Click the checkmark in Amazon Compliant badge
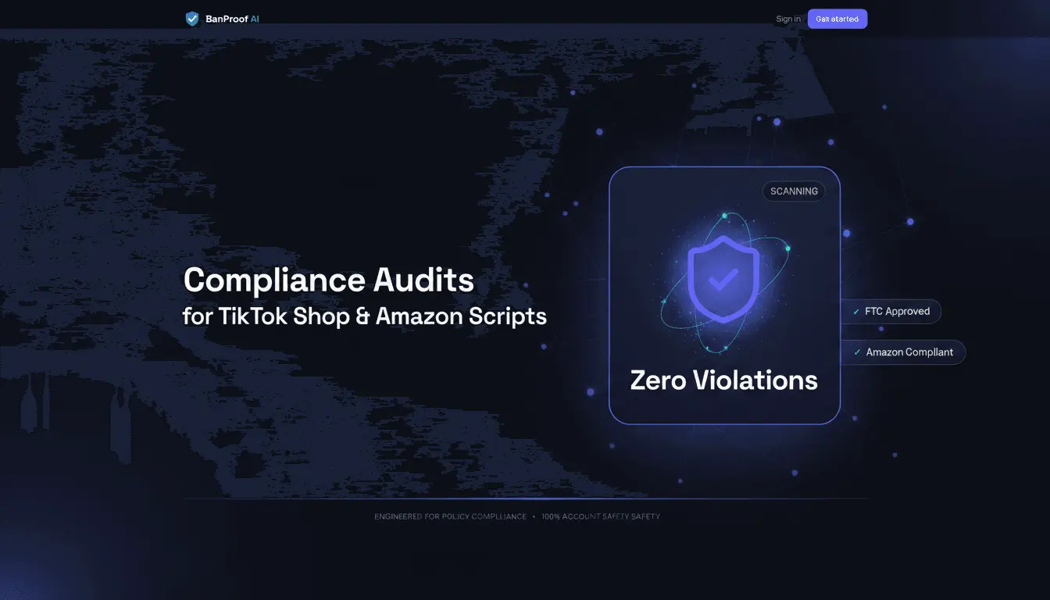This screenshot has width=1050, height=600. (x=857, y=352)
